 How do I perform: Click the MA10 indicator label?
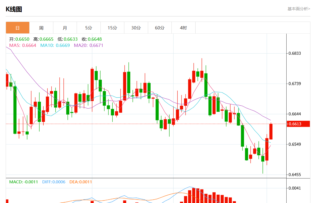[55, 45]
